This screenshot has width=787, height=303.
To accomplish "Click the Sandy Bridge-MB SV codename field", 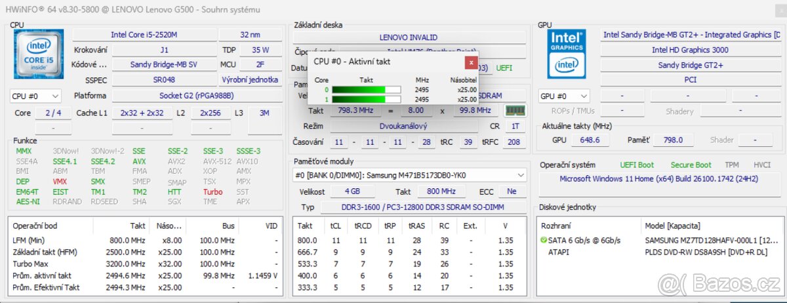I will 163,64.
